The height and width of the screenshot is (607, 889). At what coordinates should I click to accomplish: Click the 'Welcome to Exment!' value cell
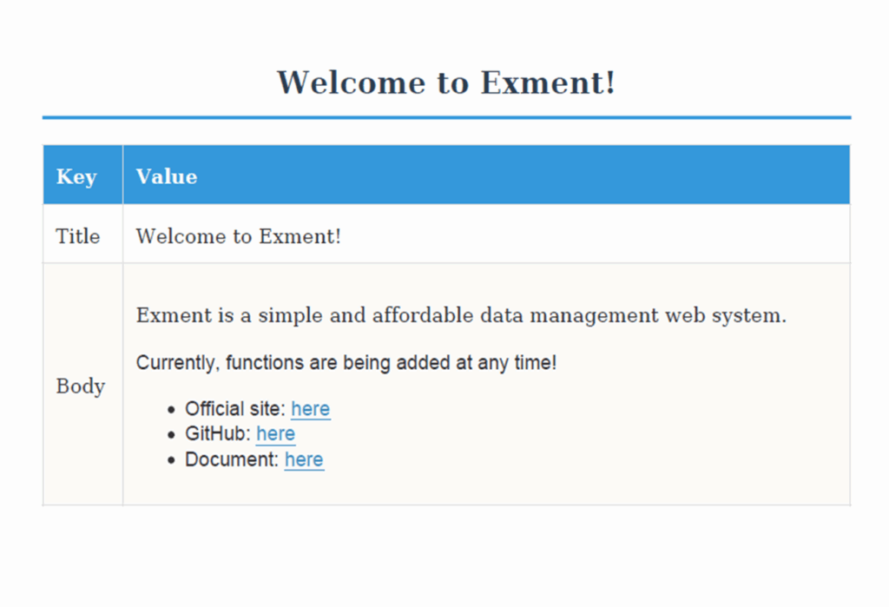pos(486,234)
